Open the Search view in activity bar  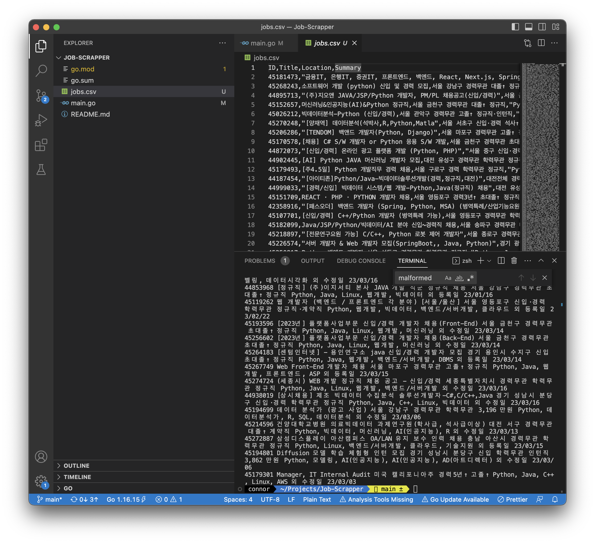pyautogui.click(x=41, y=71)
